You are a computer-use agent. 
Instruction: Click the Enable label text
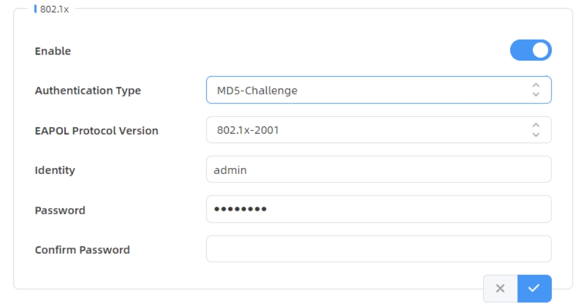53,51
